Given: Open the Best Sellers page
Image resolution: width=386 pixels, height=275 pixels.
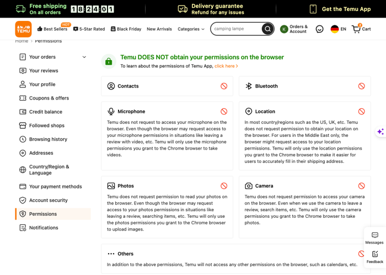Looking at the screenshot, I should [x=52, y=29].
